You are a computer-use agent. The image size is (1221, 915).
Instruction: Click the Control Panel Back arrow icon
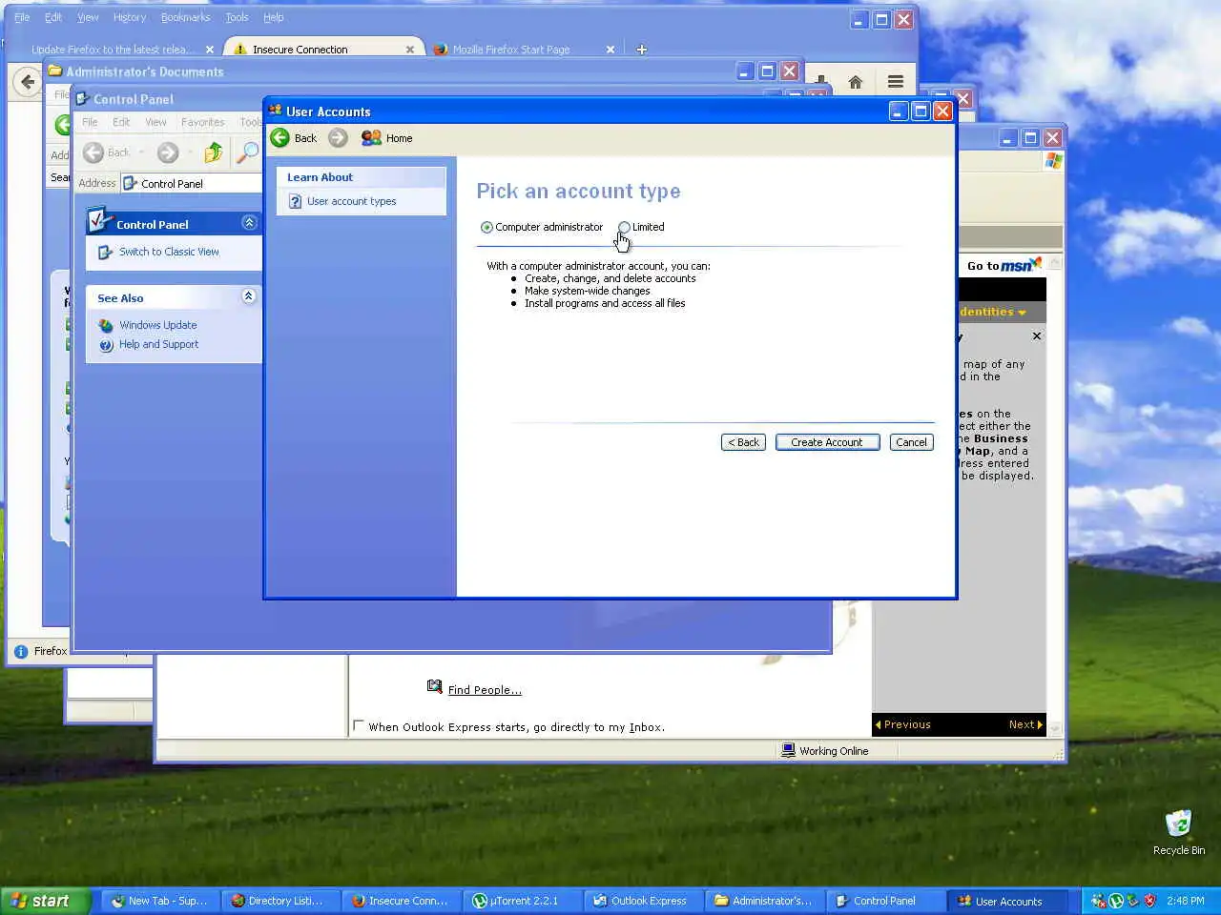93,152
